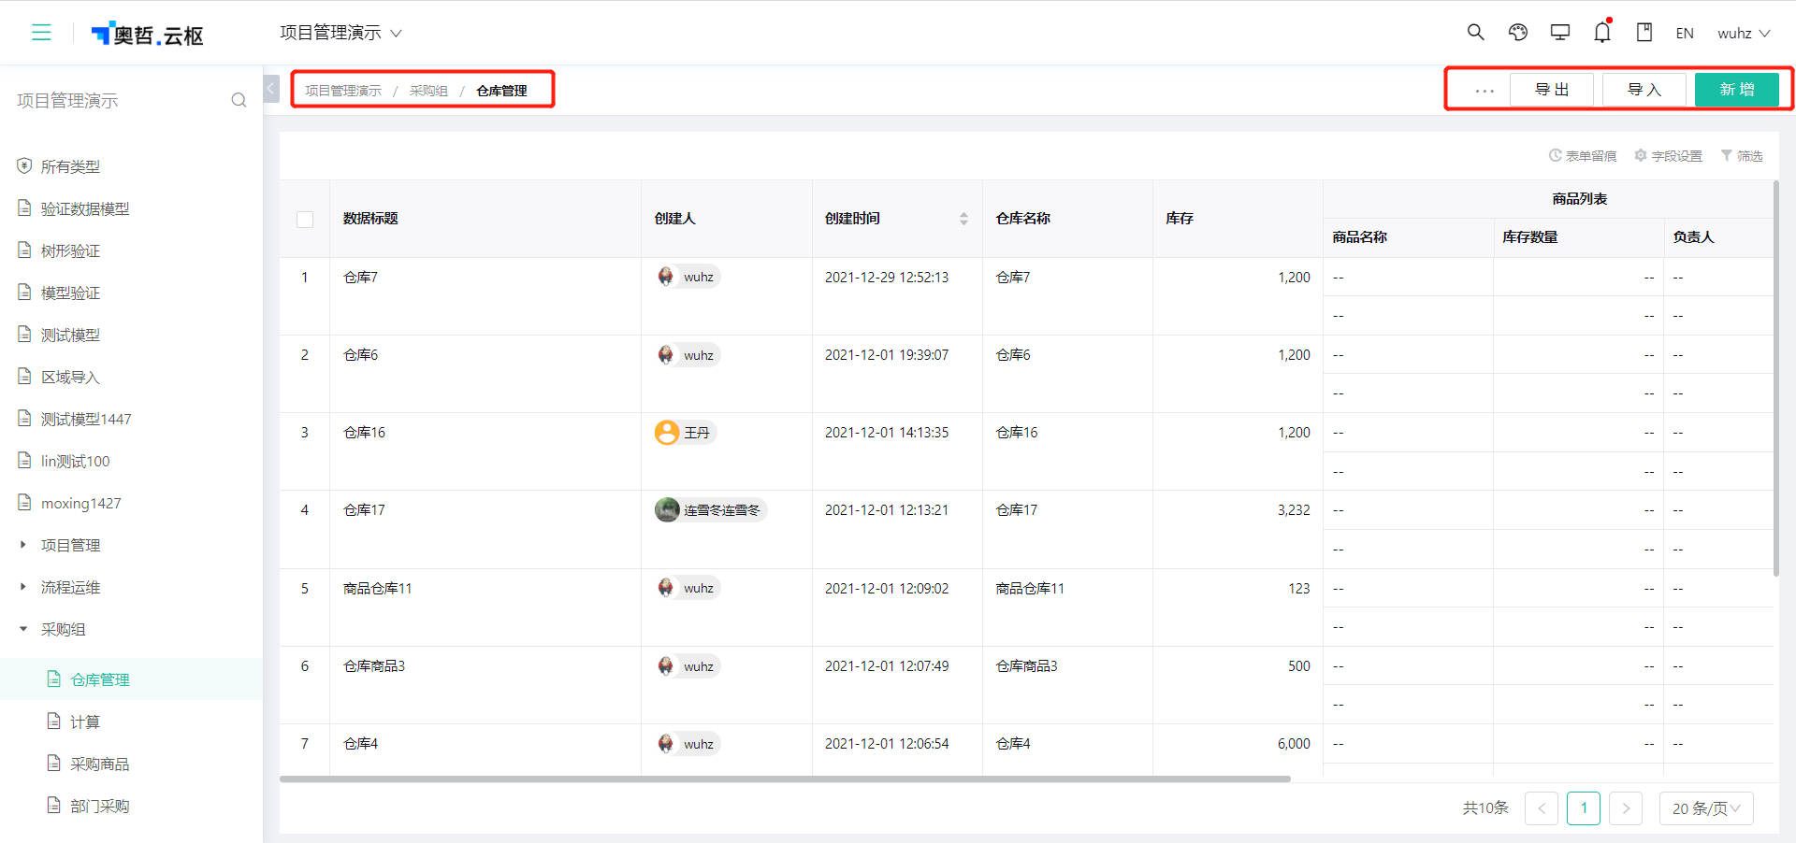This screenshot has height=843, width=1796.
Task: Go to next page arrow
Action: tap(1626, 808)
